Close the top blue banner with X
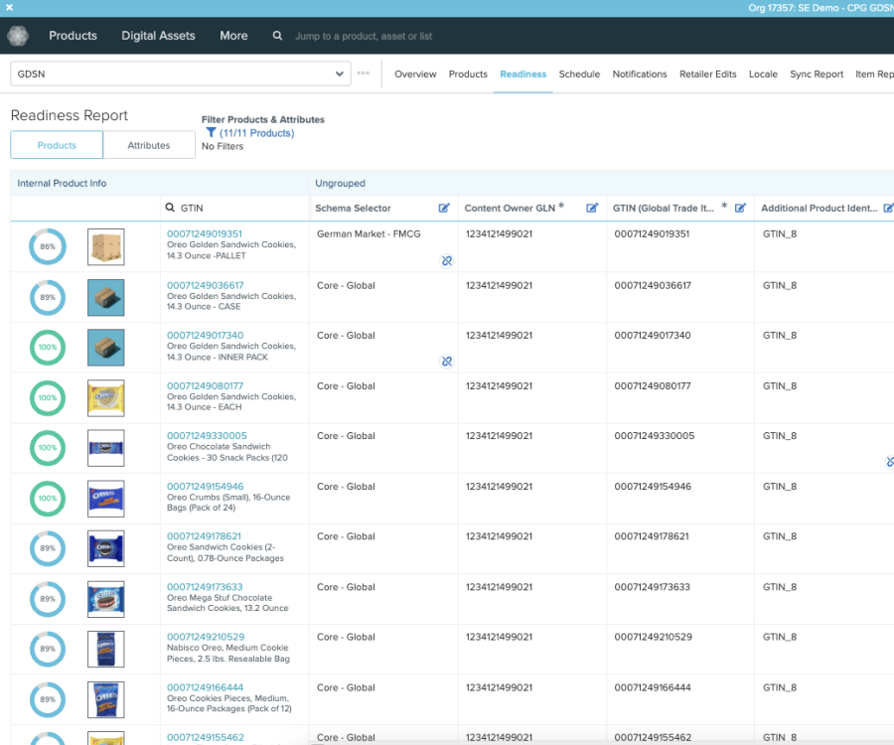Viewport: 894px width, 745px height. coord(9,7)
